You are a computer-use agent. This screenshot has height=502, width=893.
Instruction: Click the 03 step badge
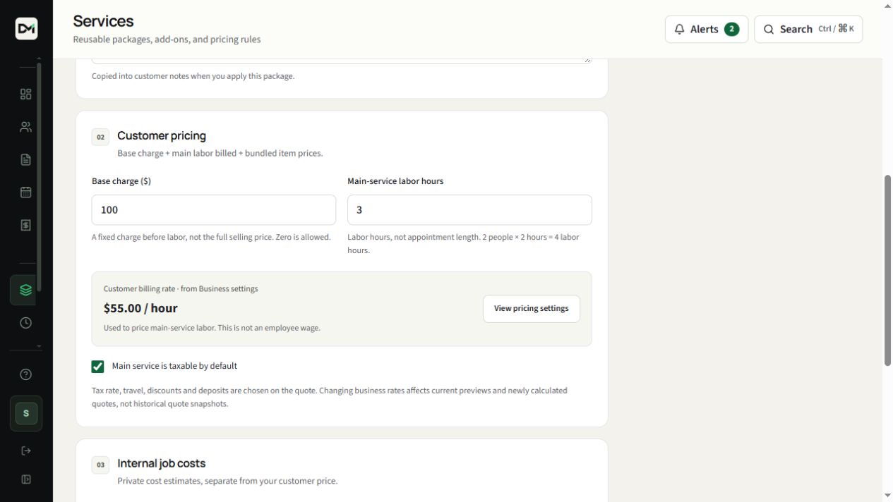[100, 465]
